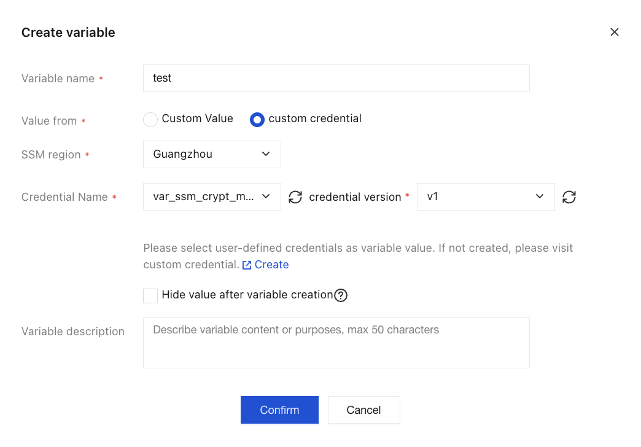Enable Hide value after variable creation
The image size is (641, 447).
pos(150,296)
